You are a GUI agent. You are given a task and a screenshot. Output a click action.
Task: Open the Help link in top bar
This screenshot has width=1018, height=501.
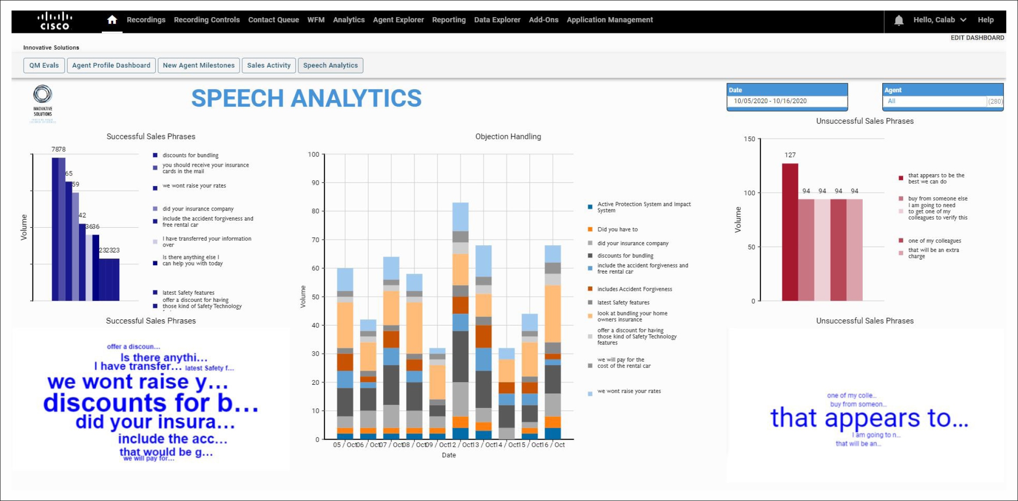click(986, 20)
